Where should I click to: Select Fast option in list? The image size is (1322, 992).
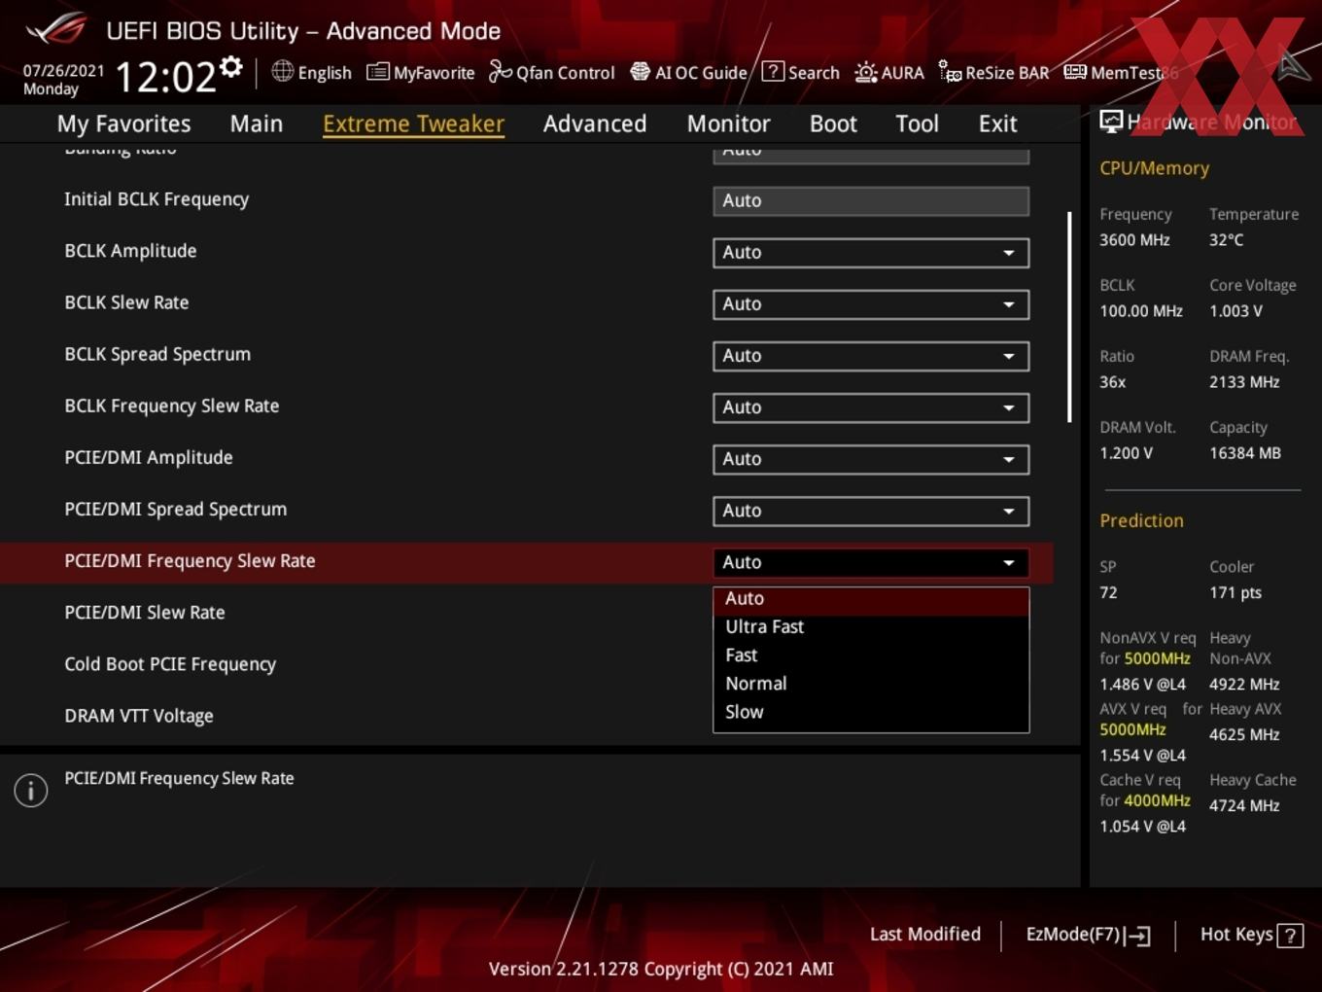click(871, 655)
